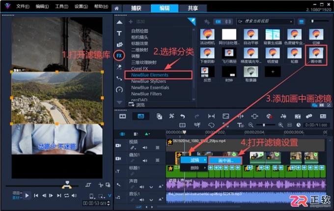Click the undo arrow in timeline toolbar
334x211 pixels.
point(183,116)
